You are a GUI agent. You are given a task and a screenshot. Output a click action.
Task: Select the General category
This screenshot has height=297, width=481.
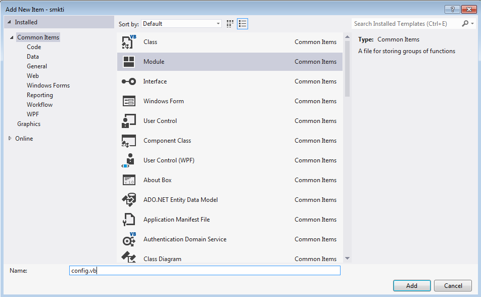click(x=37, y=66)
